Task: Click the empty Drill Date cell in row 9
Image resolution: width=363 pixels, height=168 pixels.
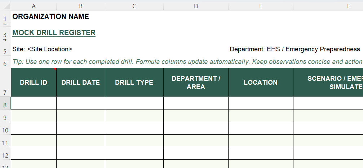Action: click(81, 116)
